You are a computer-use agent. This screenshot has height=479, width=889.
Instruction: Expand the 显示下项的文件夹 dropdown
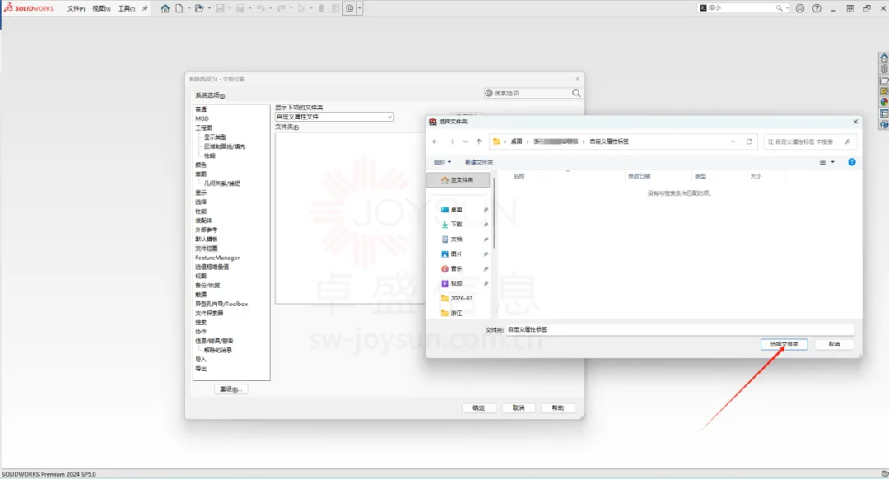pos(389,117)
